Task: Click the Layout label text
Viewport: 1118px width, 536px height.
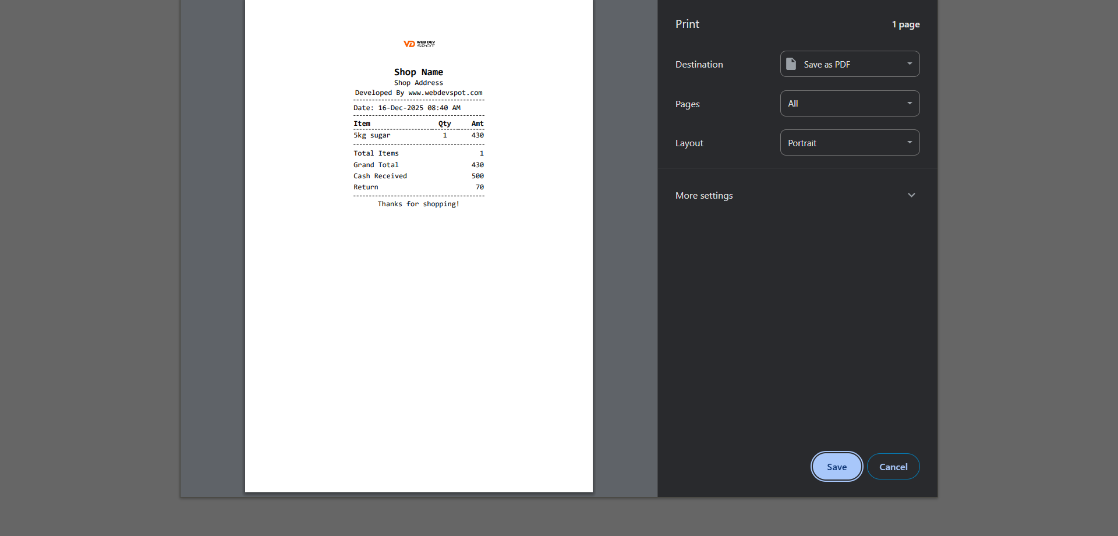Action: (x=689, y=143)
